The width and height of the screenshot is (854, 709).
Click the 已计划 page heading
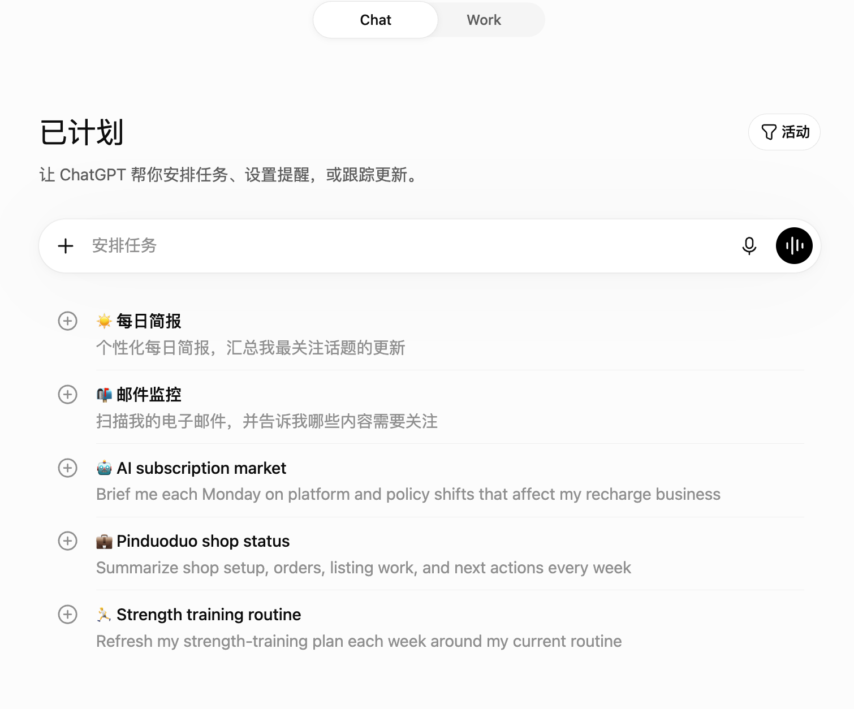(81, 132)
